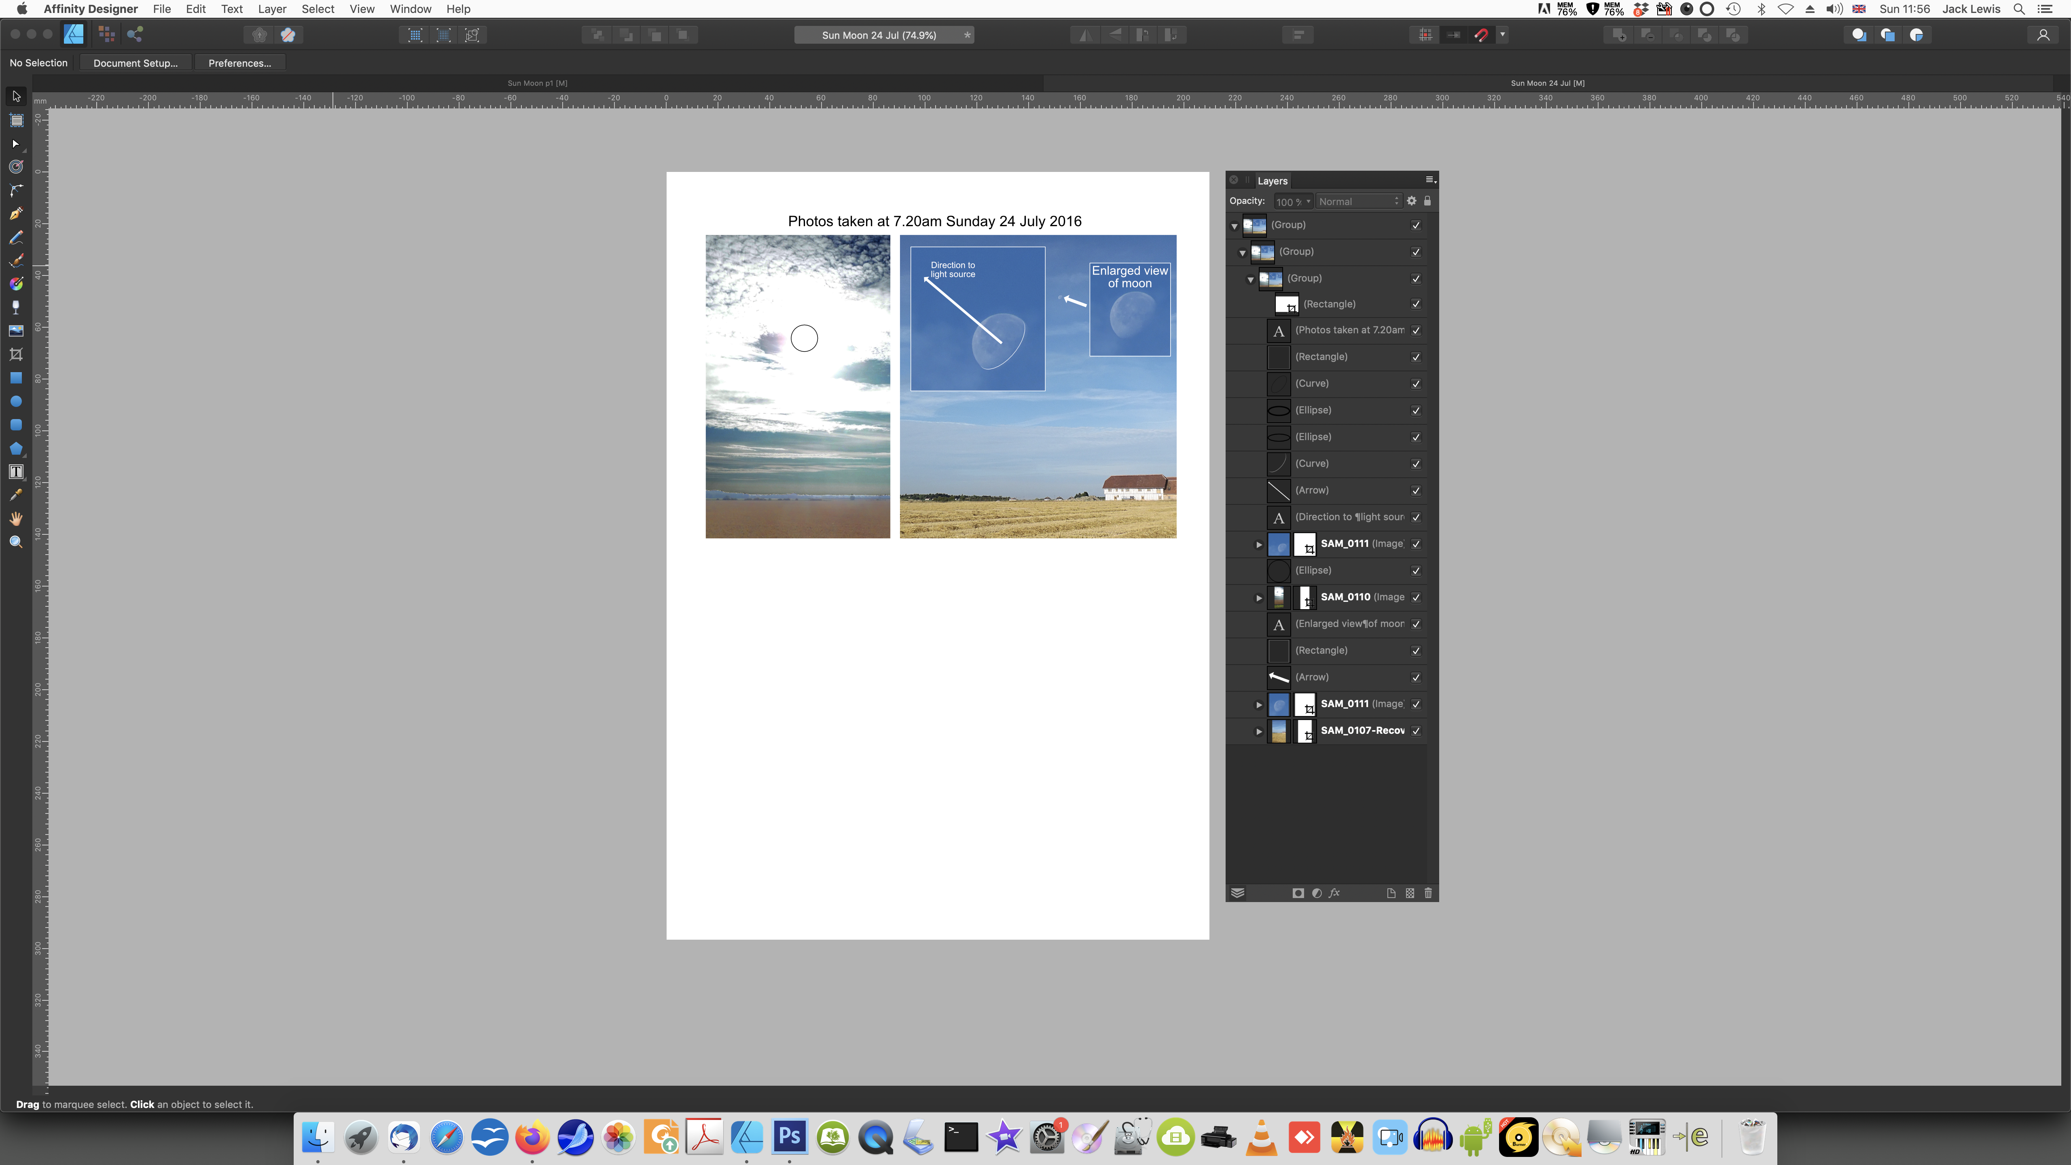Select the Corner tool

(16, 191)
